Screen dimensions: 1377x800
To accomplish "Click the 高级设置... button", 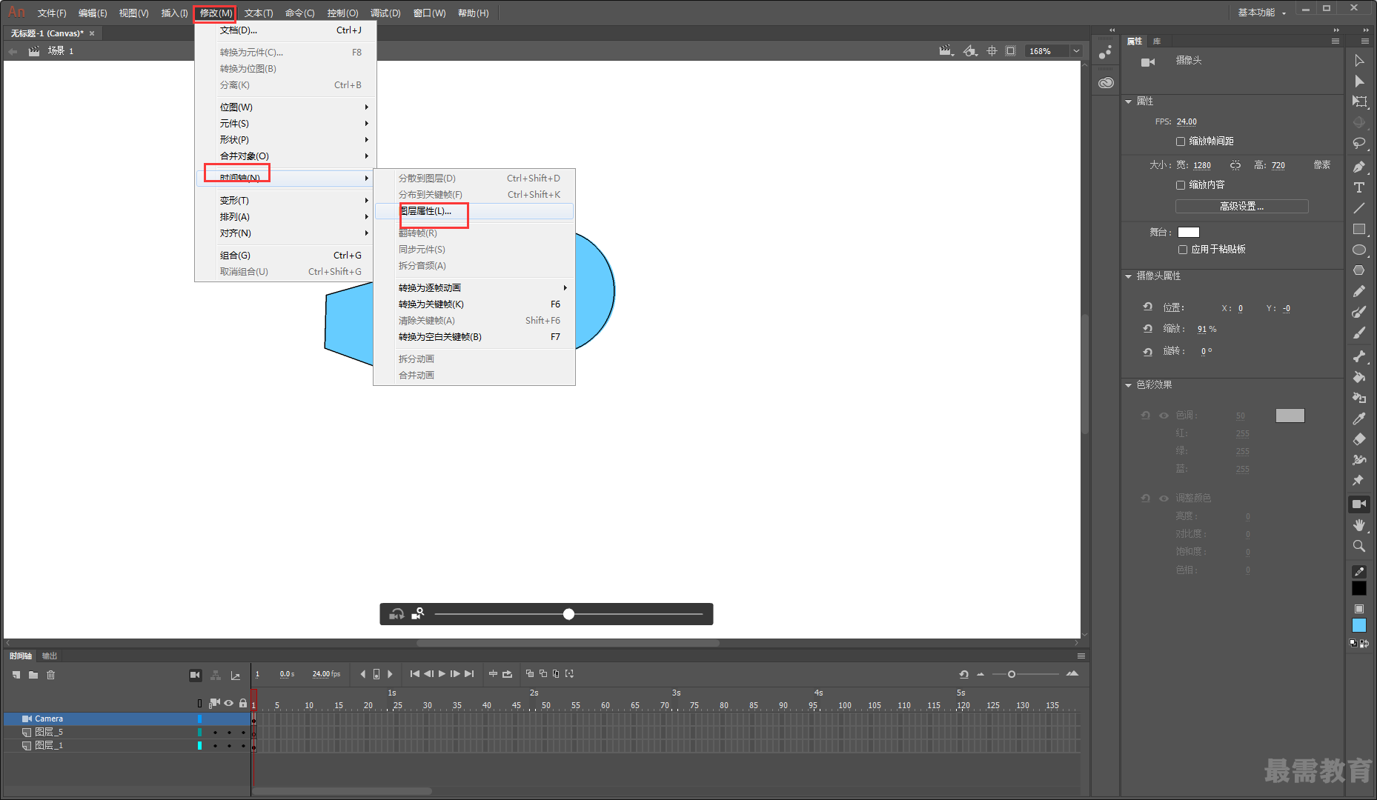I will click(x=1242, y=207).
